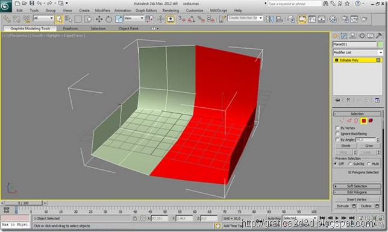Activate the Rotate tool in toolbar
388x232 pixels.
[108, 19]
